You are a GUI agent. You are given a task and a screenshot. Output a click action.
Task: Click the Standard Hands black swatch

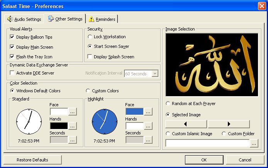(59, 126)
